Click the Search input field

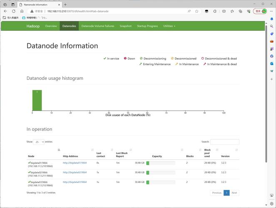coord(225,142)
